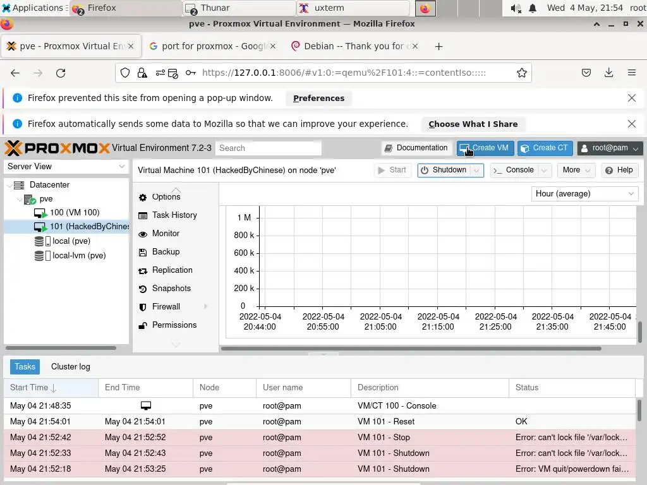This screenshot has width=647, height=485.
Task: Open the Console button dropdown arrow
Action: coord(544,171)
